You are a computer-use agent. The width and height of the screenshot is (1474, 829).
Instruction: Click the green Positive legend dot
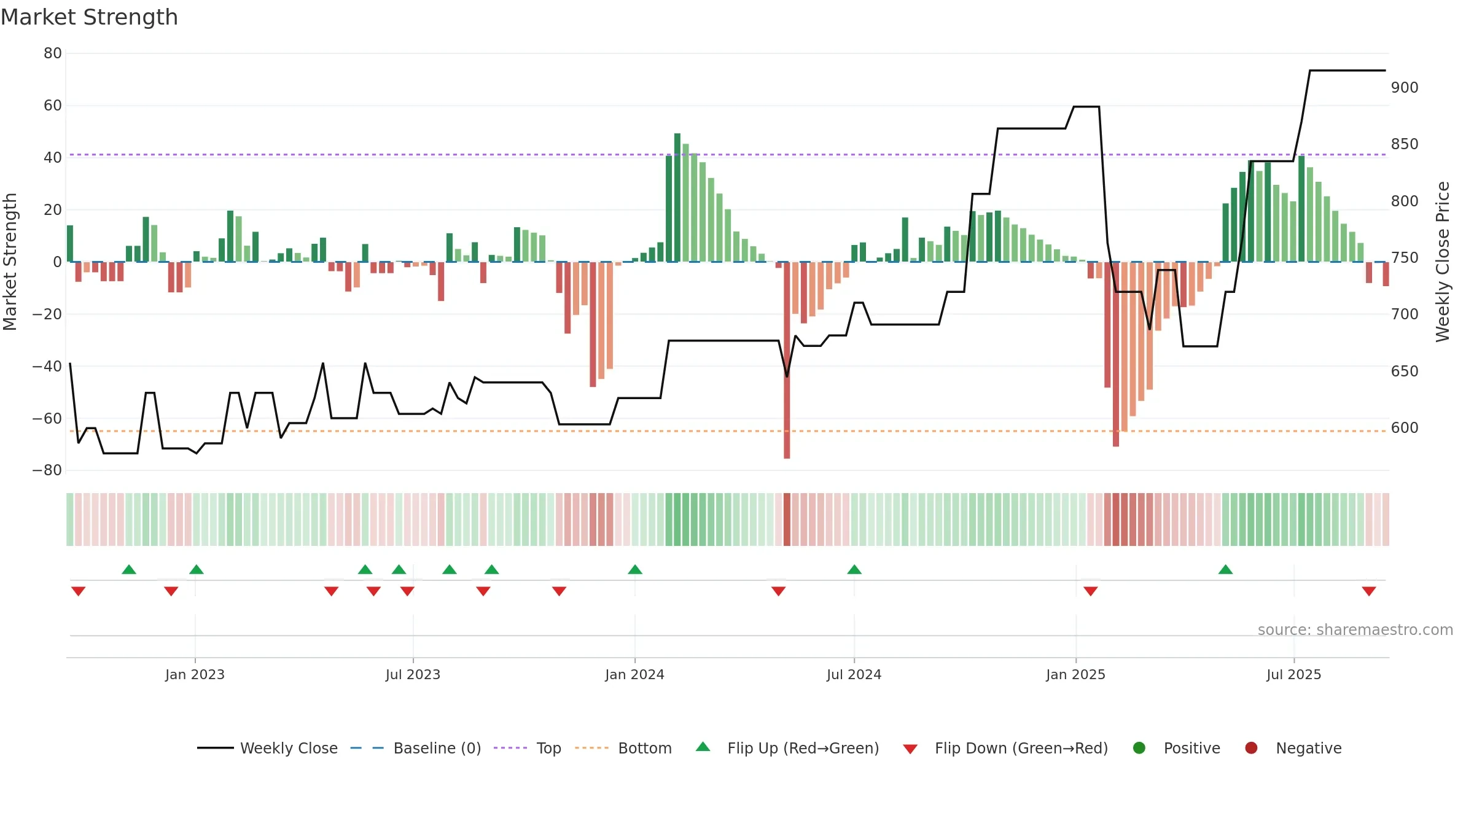[1139, 748]
